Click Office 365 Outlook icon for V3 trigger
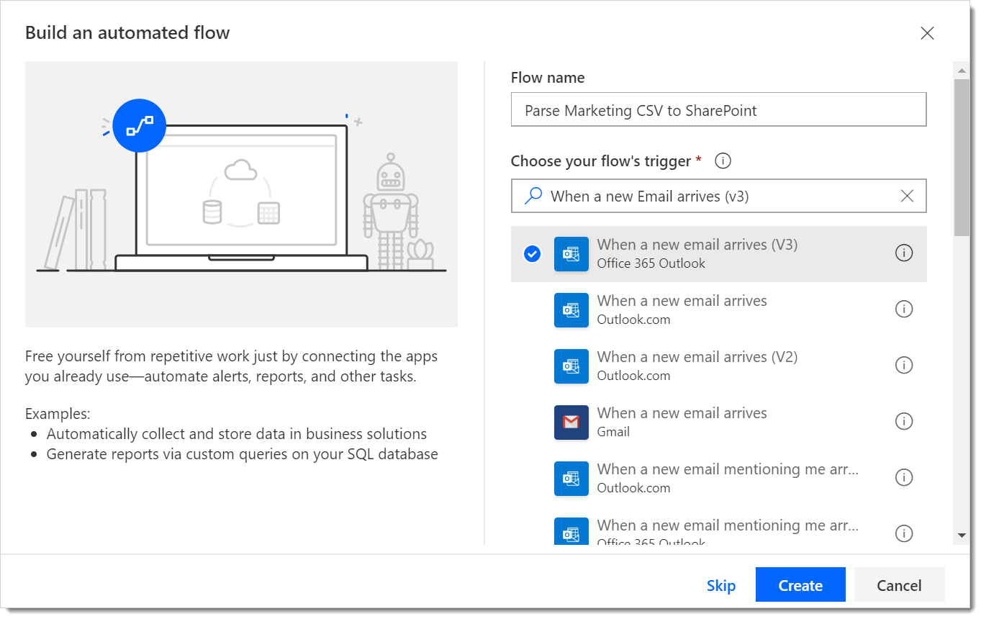981x619 pixels. (x=571, y=253)
